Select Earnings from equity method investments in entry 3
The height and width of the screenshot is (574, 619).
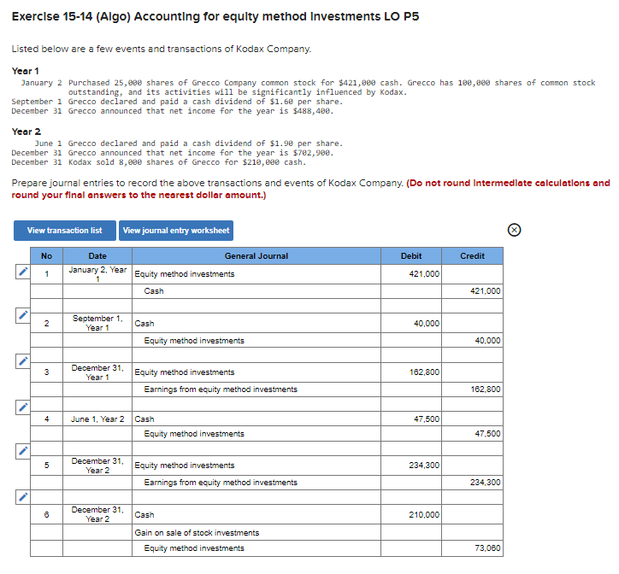pos(256,389)
